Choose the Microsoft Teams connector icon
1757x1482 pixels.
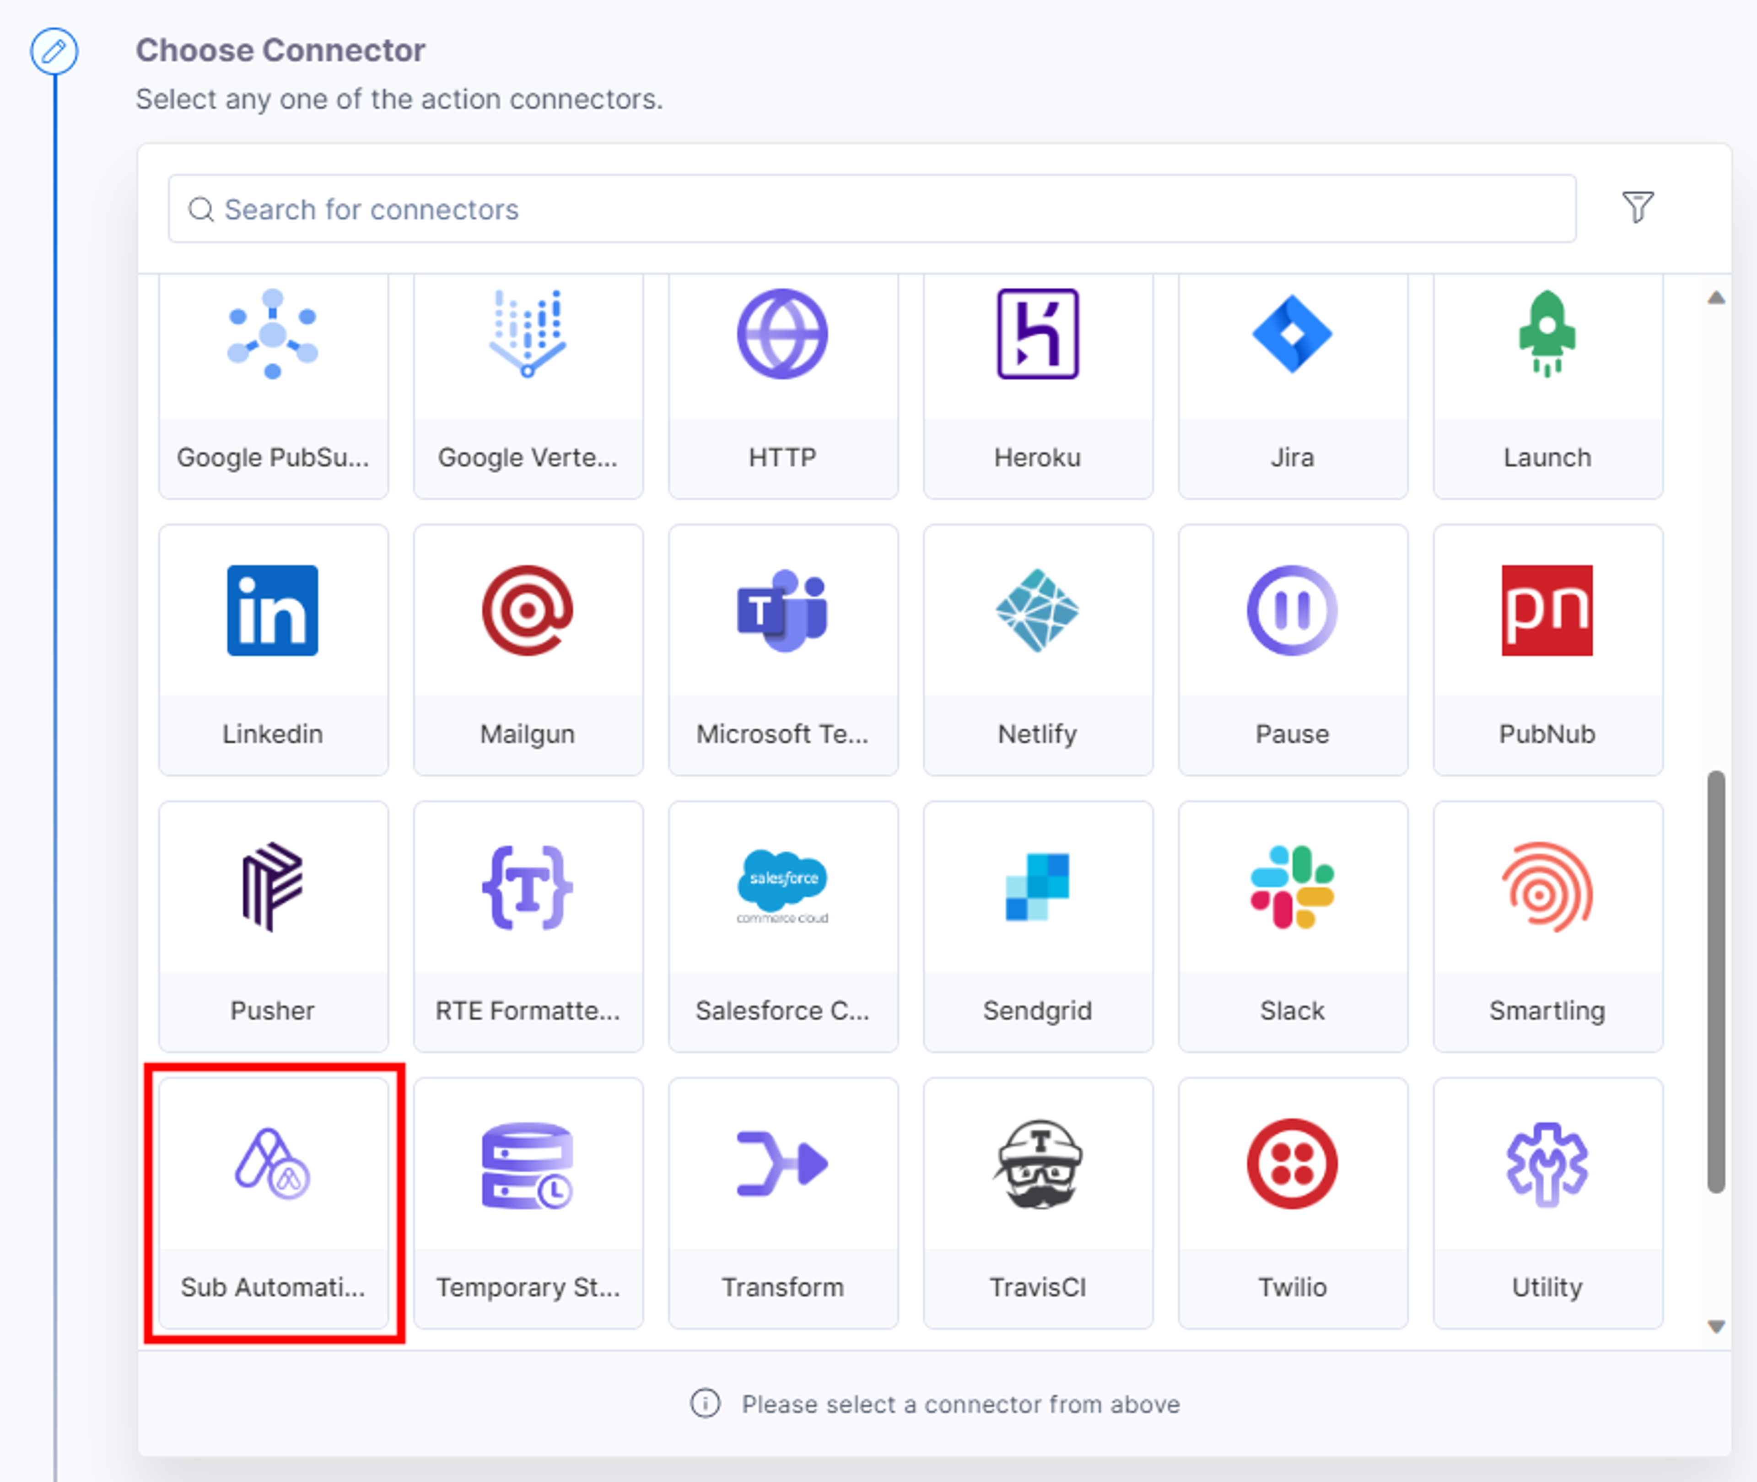[782, 611]
